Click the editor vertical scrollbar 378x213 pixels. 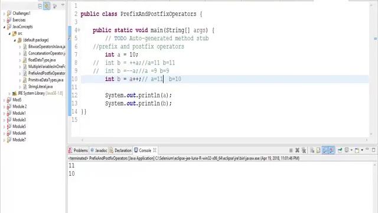(372, 69)
